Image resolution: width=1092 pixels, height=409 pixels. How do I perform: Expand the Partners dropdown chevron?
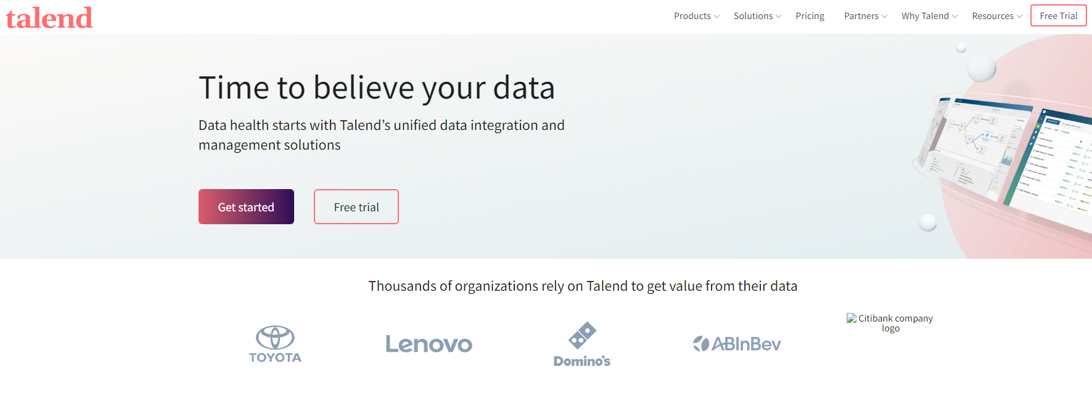[884, 17]
